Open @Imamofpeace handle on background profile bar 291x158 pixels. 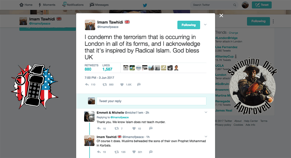click(x=40, y=24)
